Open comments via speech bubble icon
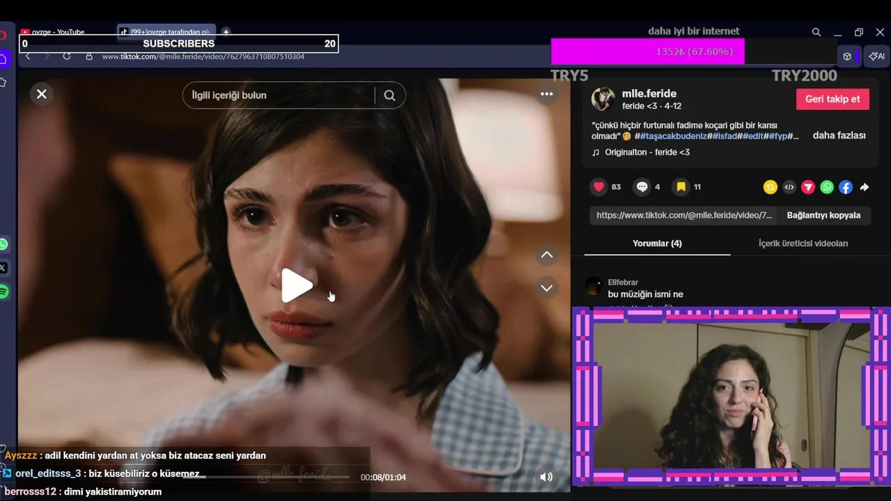The width and height of the screenshot is (891, 501). click(642, 186)
